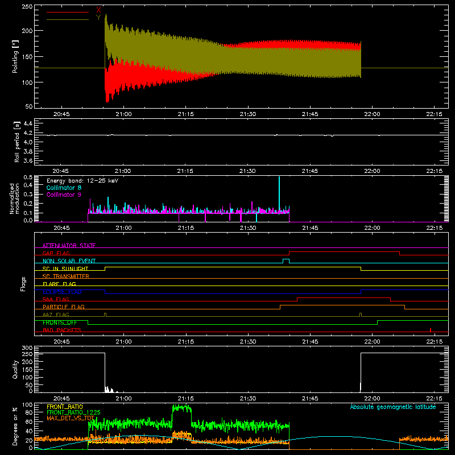Click the SC_TRANSMITTER flag label
Screen dimensions: 455x455
[x=66, y=276]
